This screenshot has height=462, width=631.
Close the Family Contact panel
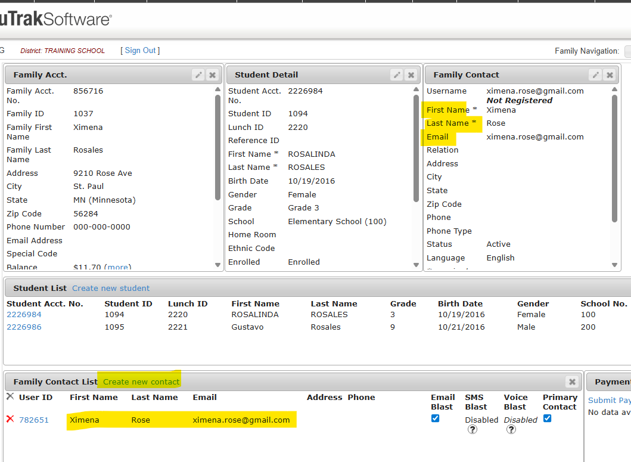(x=609, y=75)
